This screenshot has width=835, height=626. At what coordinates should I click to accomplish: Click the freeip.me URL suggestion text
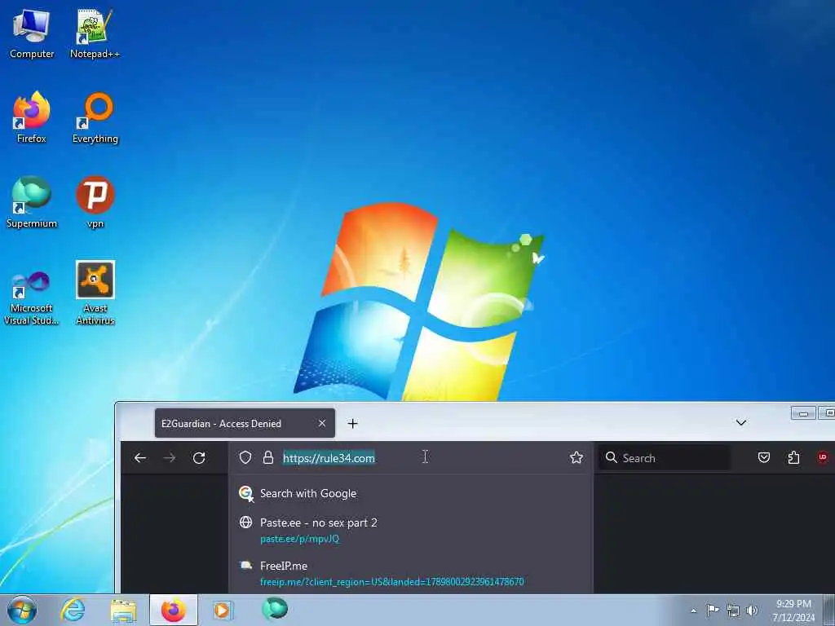click(x=392, y=582)
